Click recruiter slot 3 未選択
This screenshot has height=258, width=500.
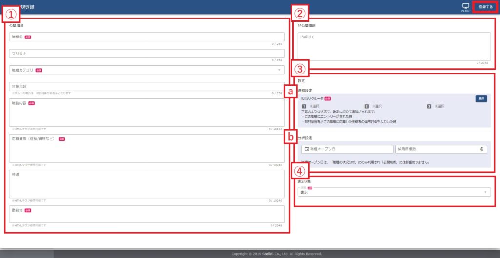(438, 106)
